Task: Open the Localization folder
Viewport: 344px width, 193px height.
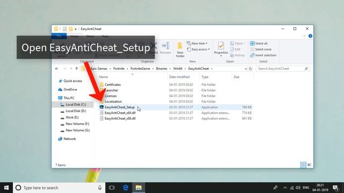Action: (113, 102)
